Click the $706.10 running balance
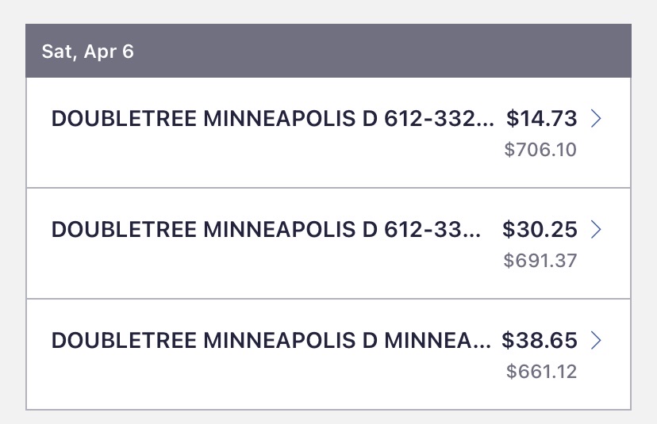This screenshot has height=424, width=657. pos(540,150)
